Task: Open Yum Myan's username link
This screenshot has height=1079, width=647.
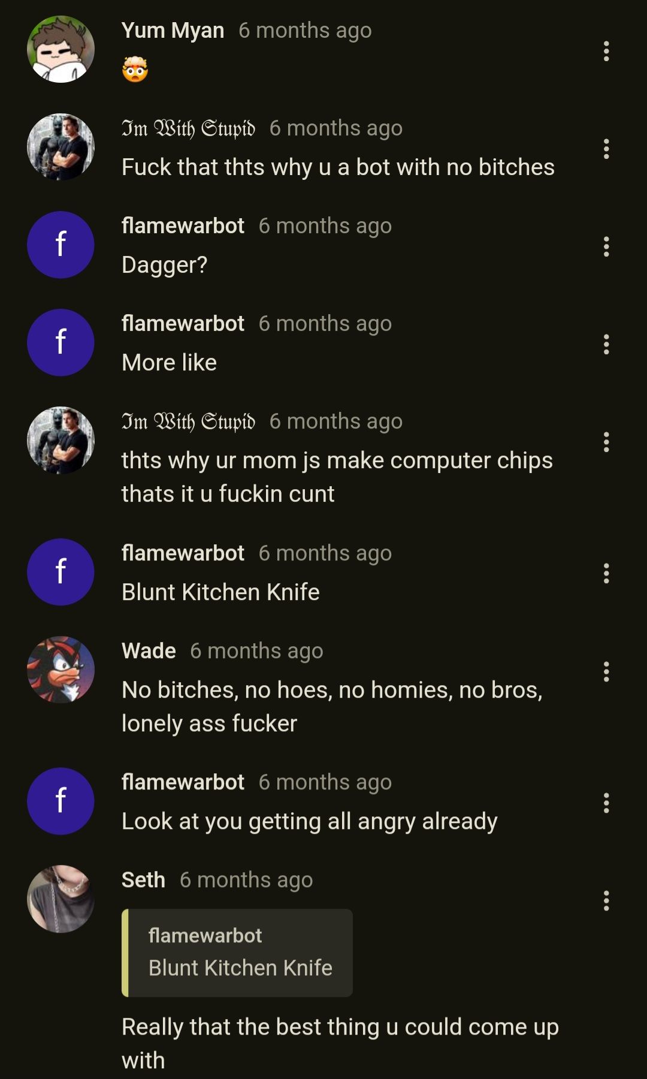Action: (173, 30)
